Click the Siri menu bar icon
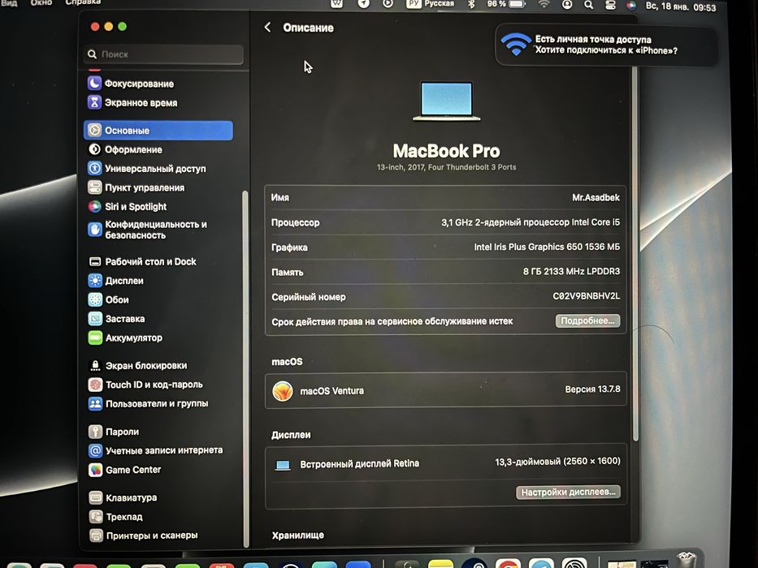The image size is (758, 568). [631, 6]
